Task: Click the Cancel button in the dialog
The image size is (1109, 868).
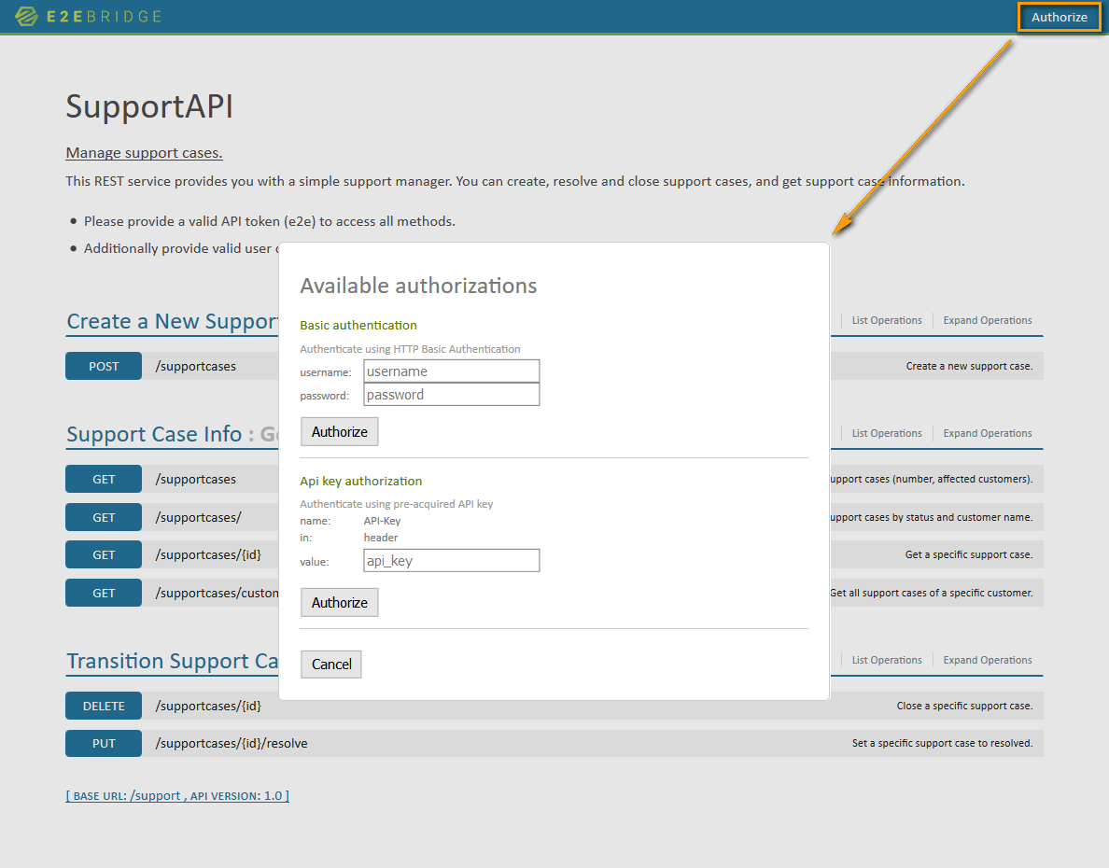Action: coord(330,664)
